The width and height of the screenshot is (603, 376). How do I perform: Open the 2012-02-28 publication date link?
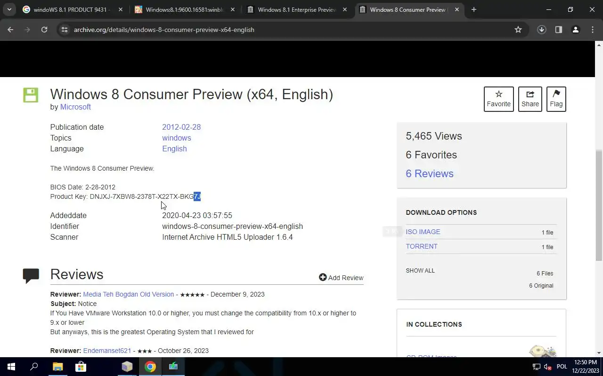pos(181,127)
